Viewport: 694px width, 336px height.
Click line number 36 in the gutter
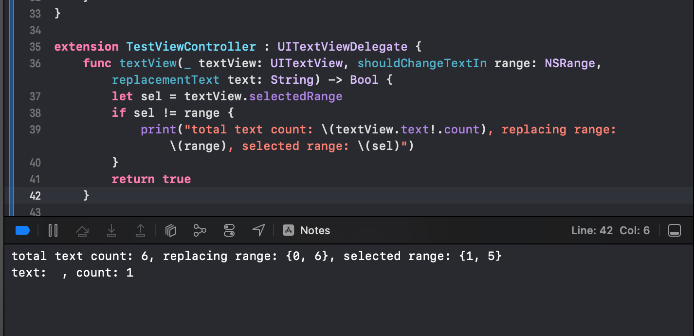point(35,63)
